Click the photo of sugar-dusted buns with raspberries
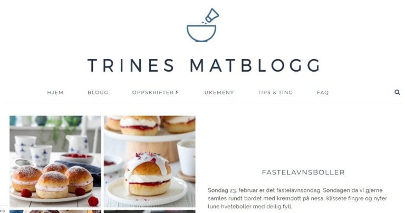 [55, 161]
